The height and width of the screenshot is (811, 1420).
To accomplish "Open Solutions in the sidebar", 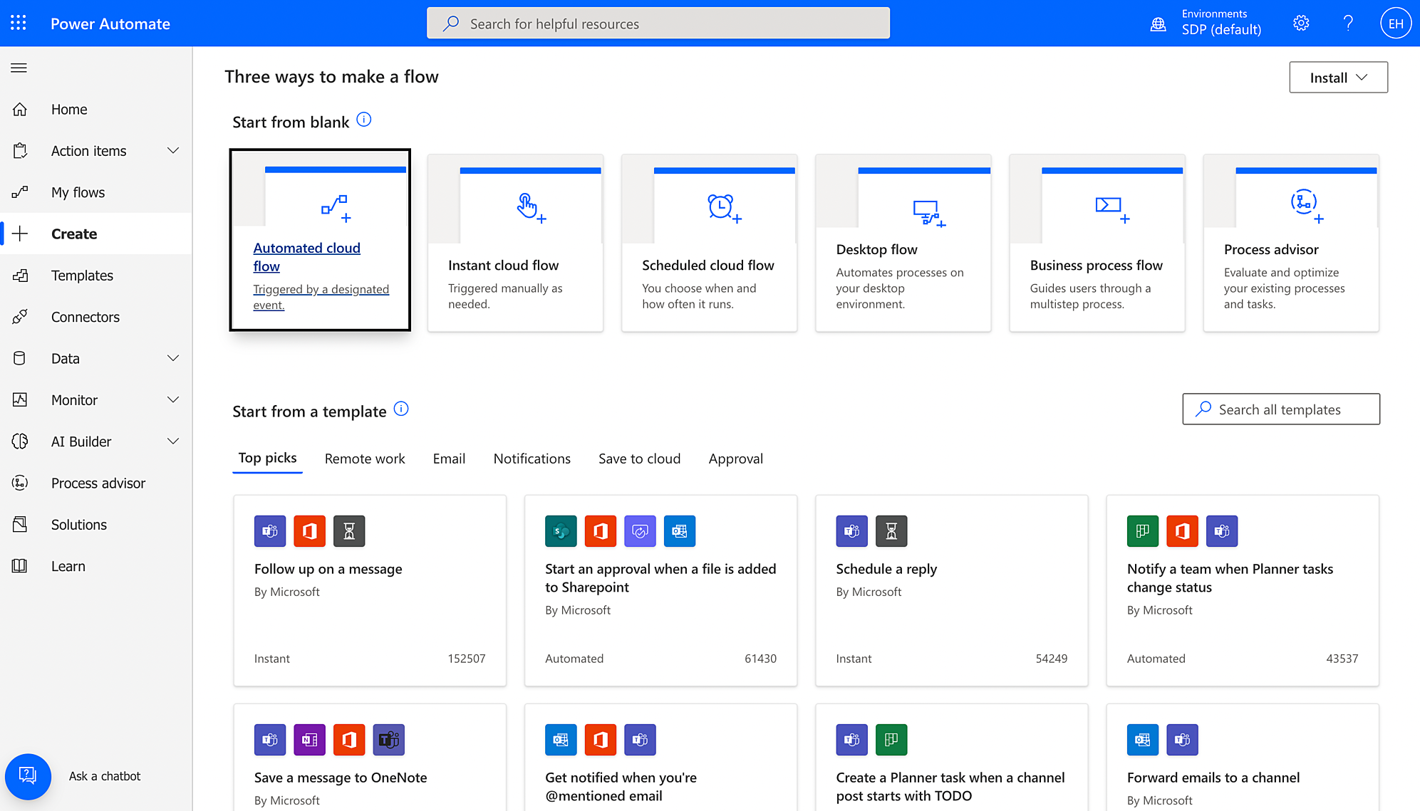I will (x=96, y=524).
